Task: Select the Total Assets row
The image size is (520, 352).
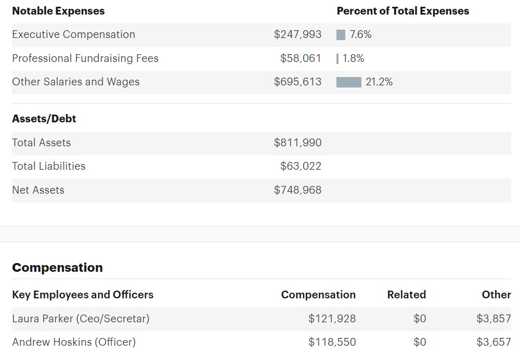Action: tap(42, 143)
